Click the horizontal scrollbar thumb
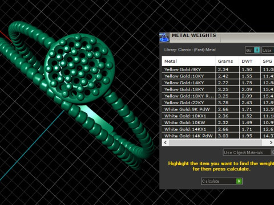Viewport: 274px width, 205px height. tap(215, 142)
